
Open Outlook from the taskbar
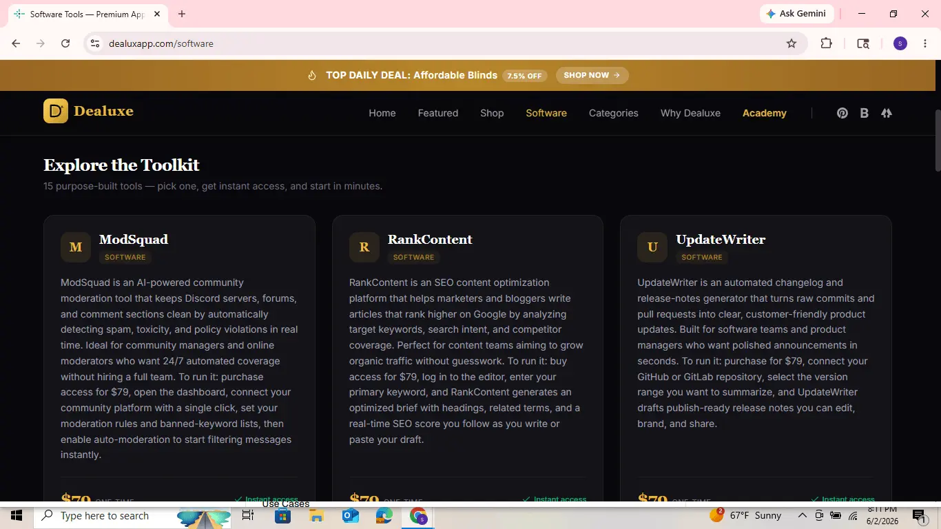tap(351, 515)
